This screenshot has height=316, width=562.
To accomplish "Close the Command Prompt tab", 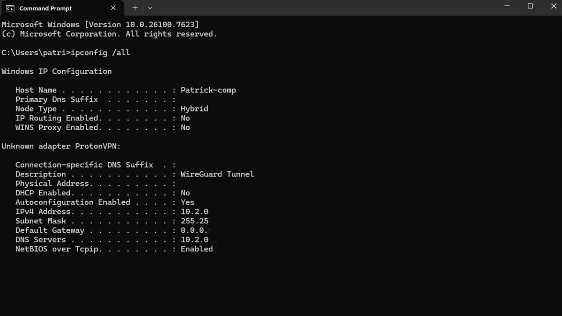I will coord(113,8).
